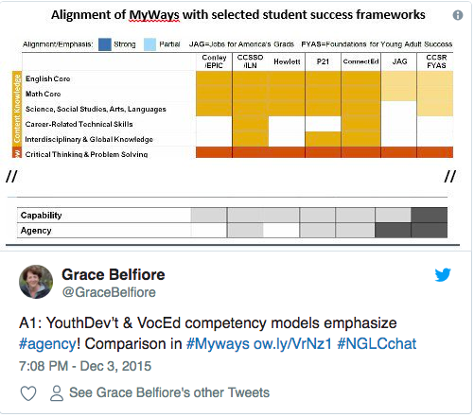
Task: Click the @GraceBelfiore handle
Action: point(109,292)
